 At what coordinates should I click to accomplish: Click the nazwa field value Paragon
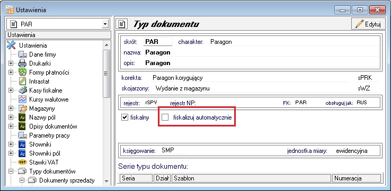click(x=157, y=52)
